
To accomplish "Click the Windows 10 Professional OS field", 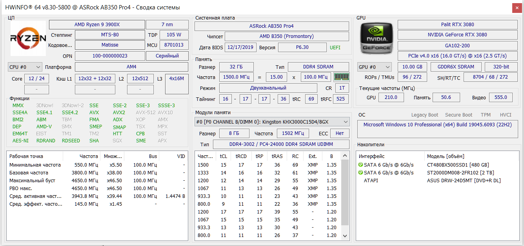I will click(438, 129).
